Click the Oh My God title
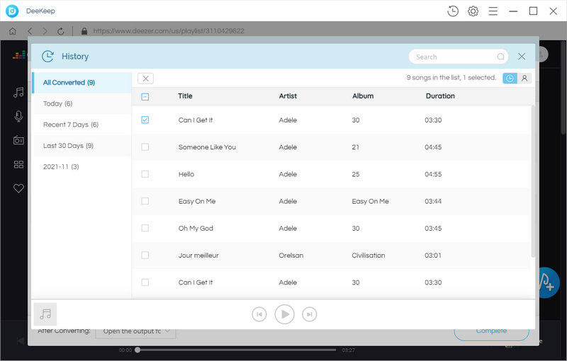The image size is (567, 361). pos(196,228)
